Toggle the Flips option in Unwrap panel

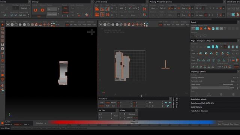[x=66, y=8]
